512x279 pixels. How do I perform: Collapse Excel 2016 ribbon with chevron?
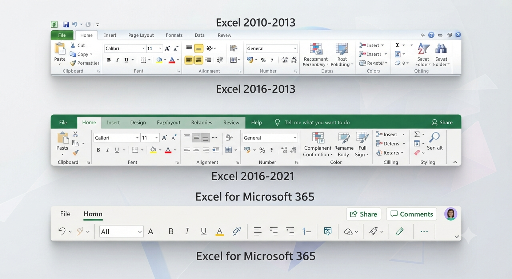(455, 162)
